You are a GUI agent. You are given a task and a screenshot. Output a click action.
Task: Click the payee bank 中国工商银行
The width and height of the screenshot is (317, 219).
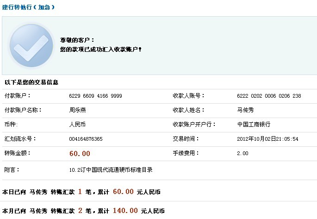pyautogui.click(x=253, y=125)
